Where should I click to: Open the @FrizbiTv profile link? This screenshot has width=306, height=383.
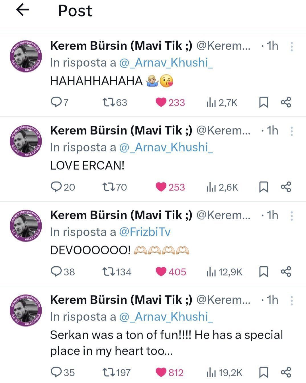145,232
